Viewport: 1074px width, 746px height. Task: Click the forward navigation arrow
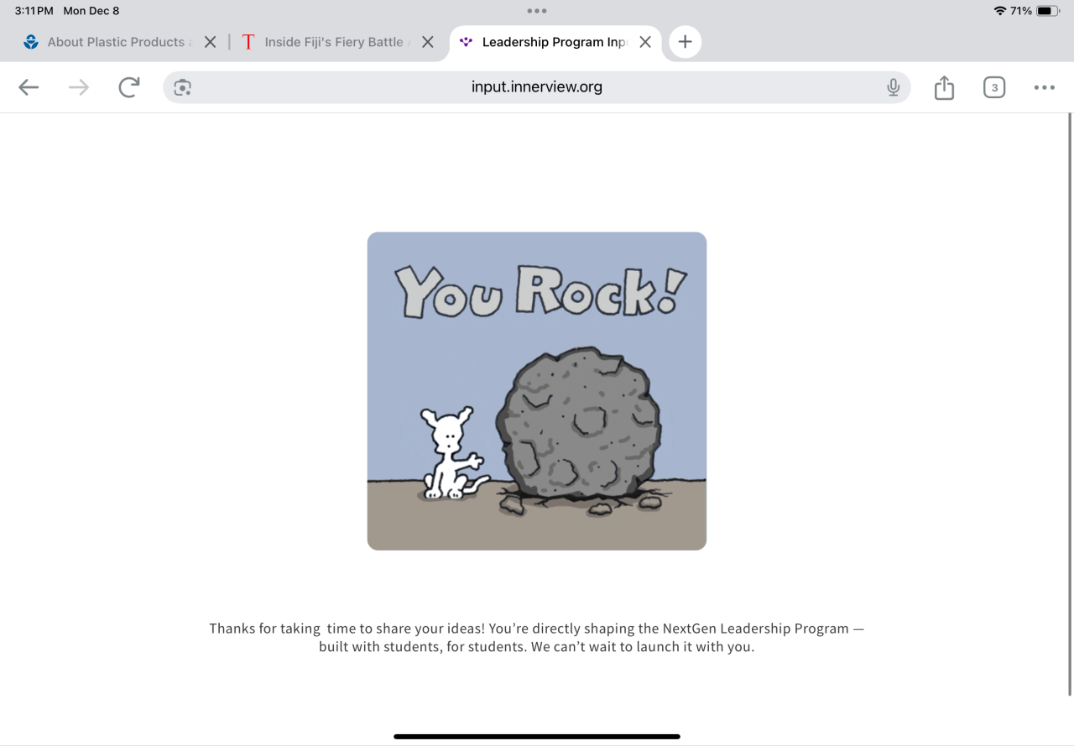point(78,87)
